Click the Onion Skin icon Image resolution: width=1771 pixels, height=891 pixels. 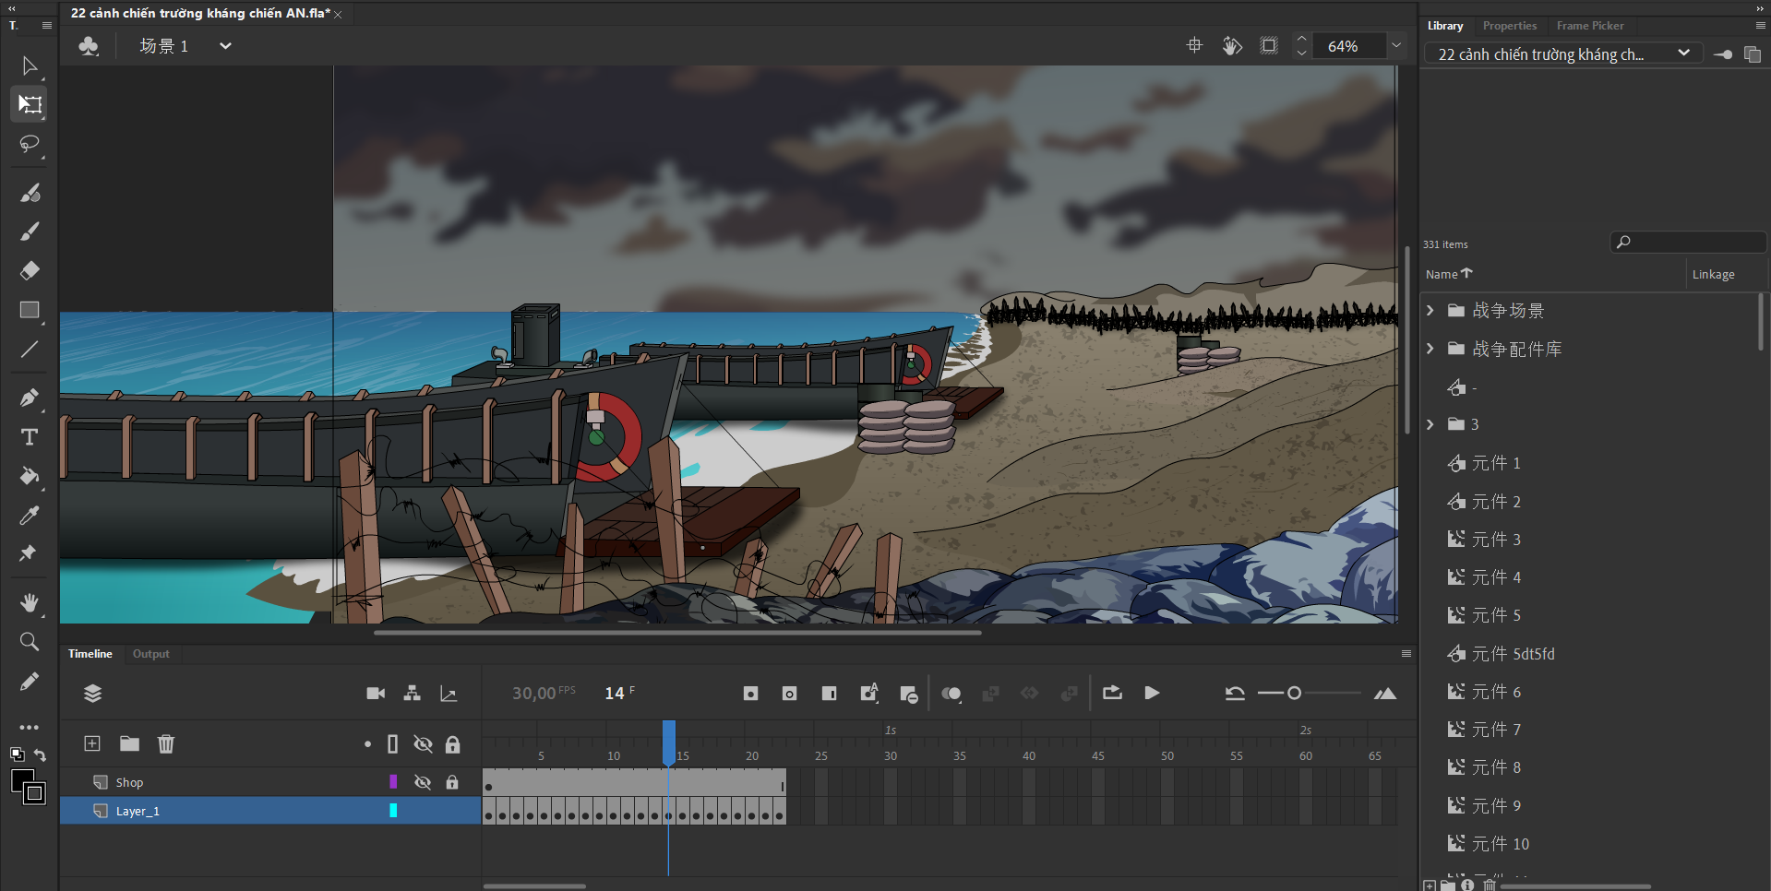click(x=951, y=694)
